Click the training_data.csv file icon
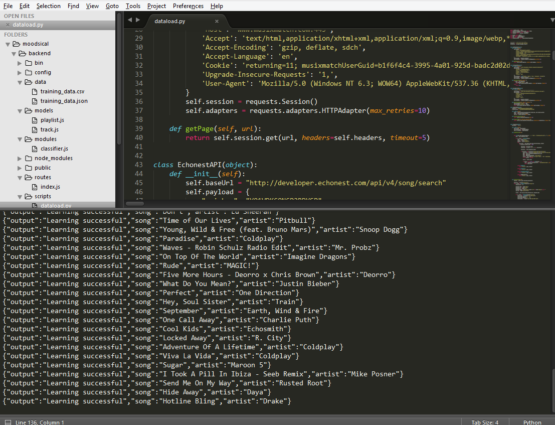The width and height of the screenshot is (555, 425). (x=34, y=92)
